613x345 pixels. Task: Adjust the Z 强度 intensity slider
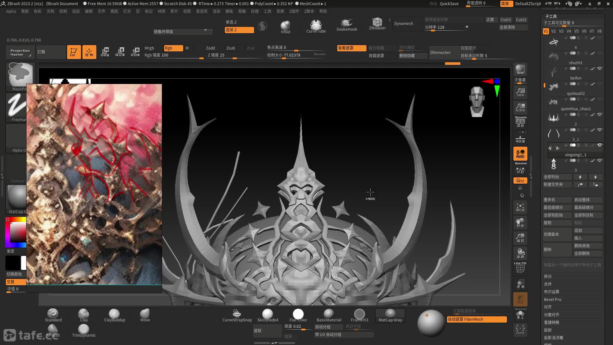pos(235,55)
